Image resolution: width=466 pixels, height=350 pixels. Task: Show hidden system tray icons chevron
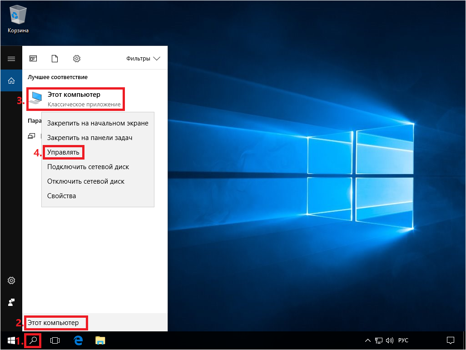click(367, 340)
